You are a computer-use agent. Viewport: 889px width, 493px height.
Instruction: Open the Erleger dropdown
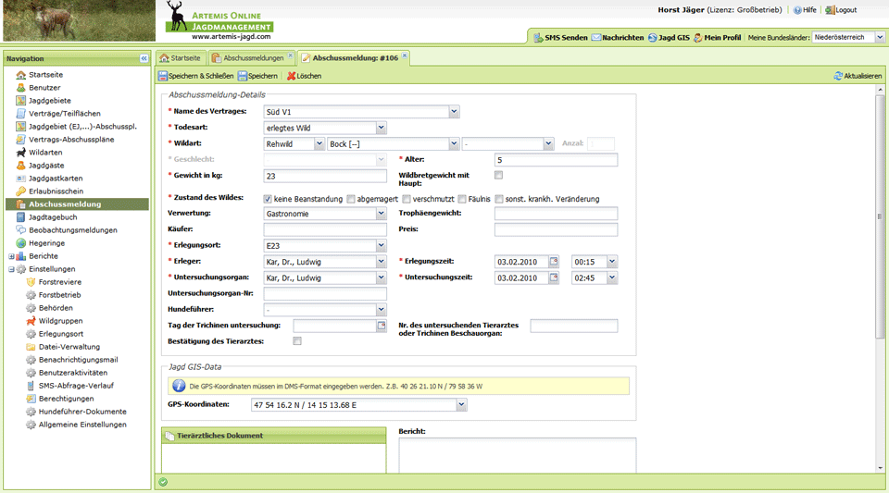[381, 262]
